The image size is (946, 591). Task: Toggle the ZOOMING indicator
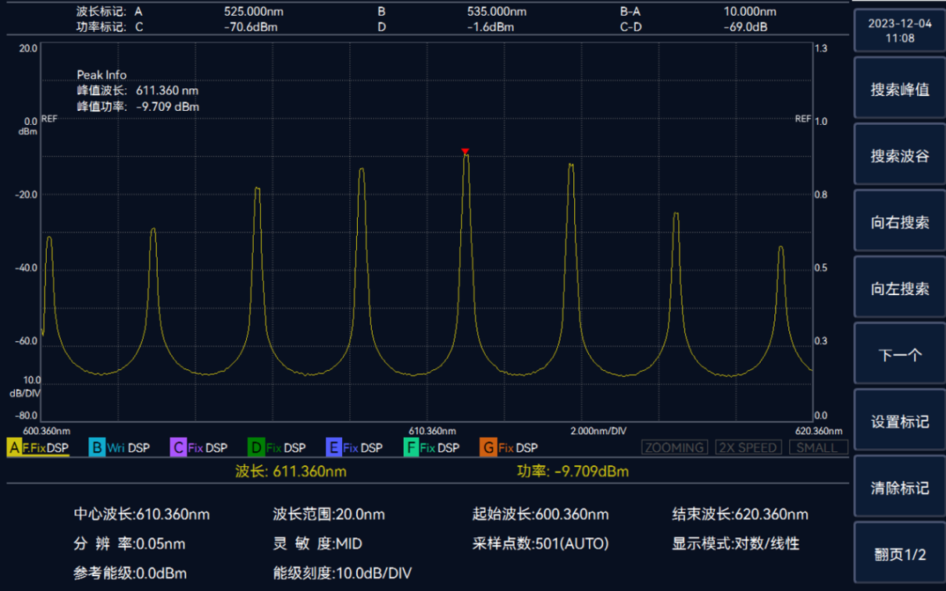point(674,447)
